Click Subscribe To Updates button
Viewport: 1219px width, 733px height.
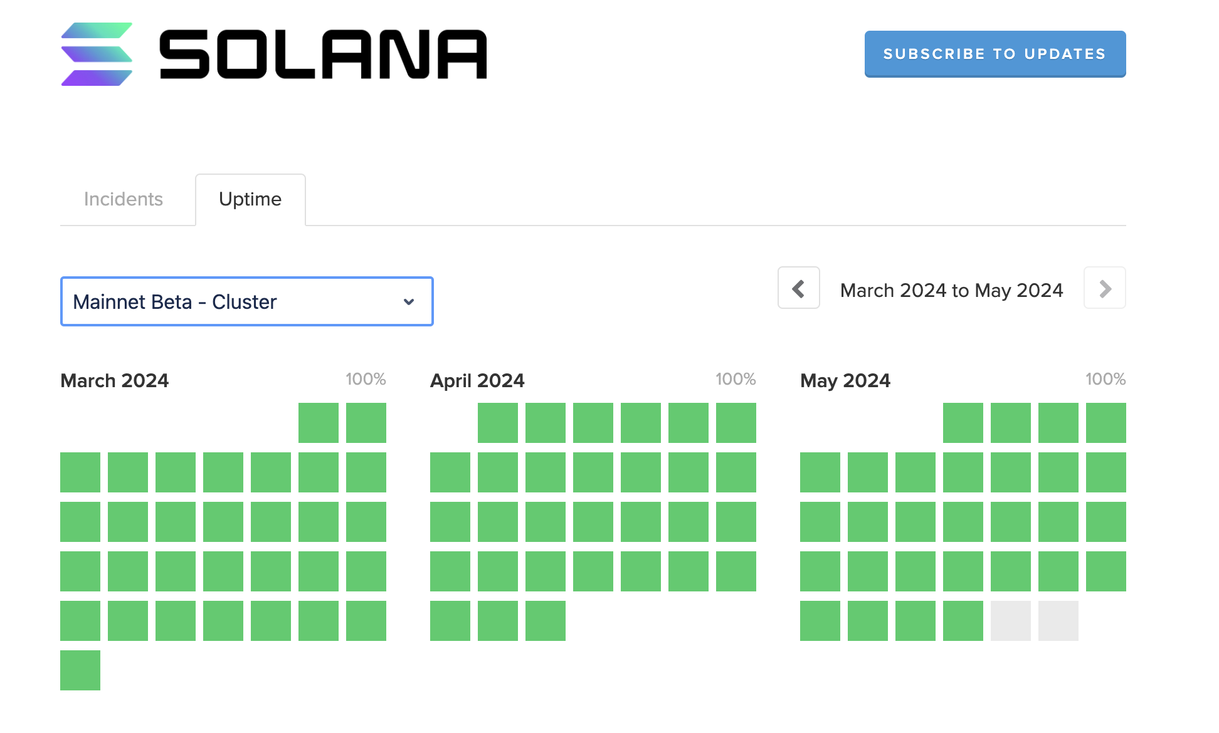click(x=995, y=54)
